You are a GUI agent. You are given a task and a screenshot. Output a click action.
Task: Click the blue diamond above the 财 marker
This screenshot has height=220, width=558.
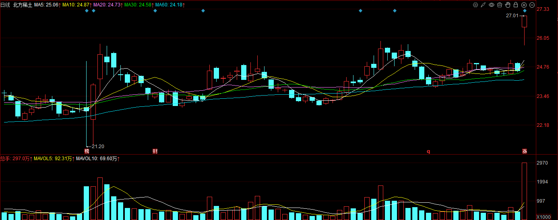(x=155, y=10)
